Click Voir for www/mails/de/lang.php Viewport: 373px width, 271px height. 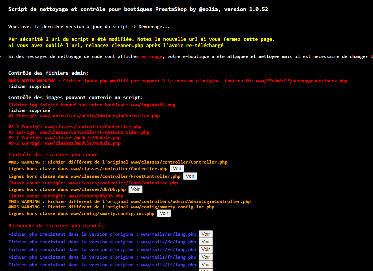click(206, 242)
